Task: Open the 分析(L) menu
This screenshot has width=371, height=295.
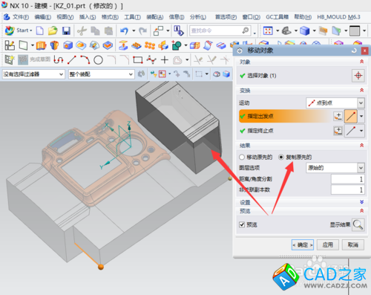Action: pyautogui.click(x=198, y=17)
